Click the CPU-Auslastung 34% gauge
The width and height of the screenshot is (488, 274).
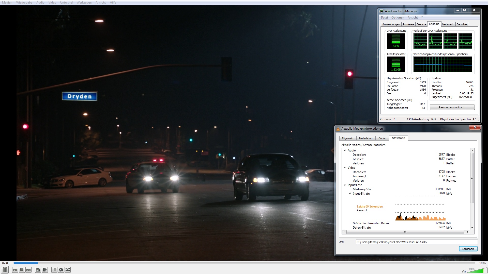click(x=396, y=41)
